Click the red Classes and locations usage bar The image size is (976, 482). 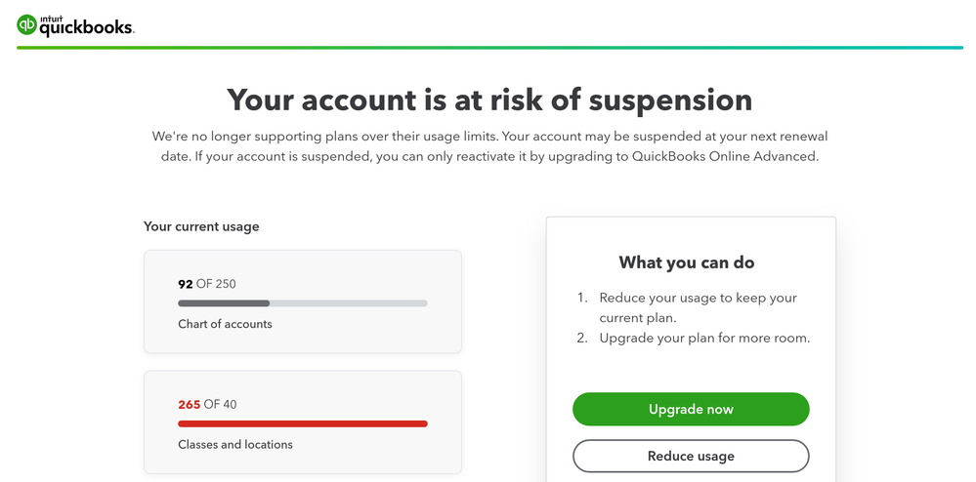[303, 423]
